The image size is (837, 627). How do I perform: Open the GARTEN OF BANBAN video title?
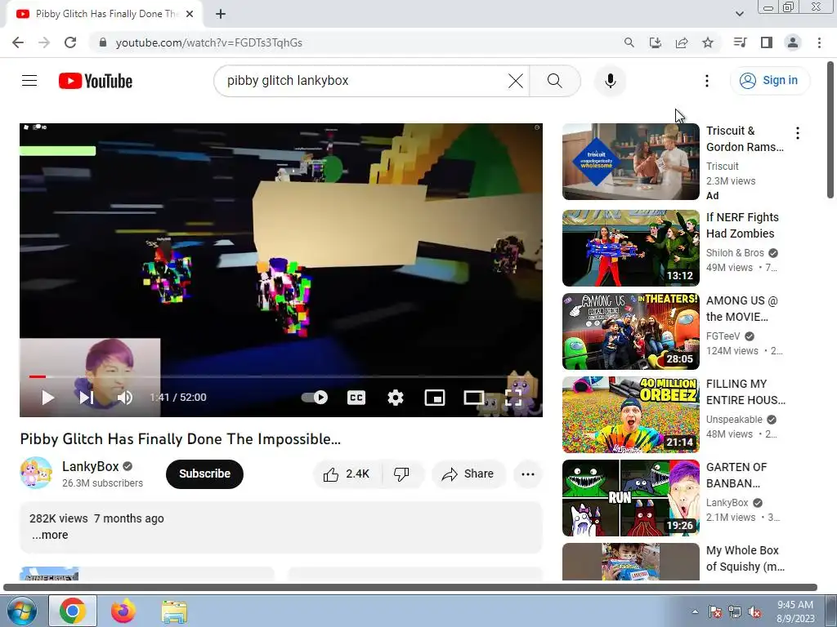point(736,475)
